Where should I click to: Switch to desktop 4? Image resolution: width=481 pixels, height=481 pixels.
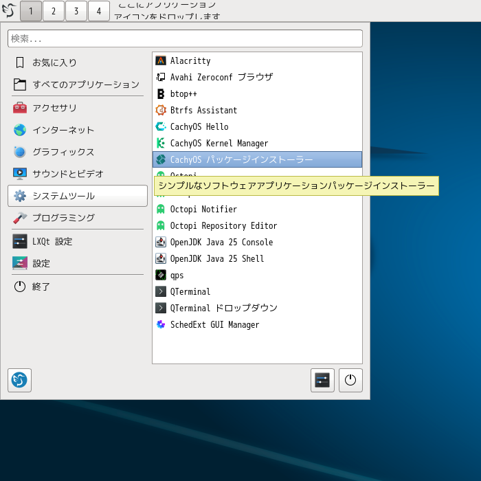click(99, 11)
